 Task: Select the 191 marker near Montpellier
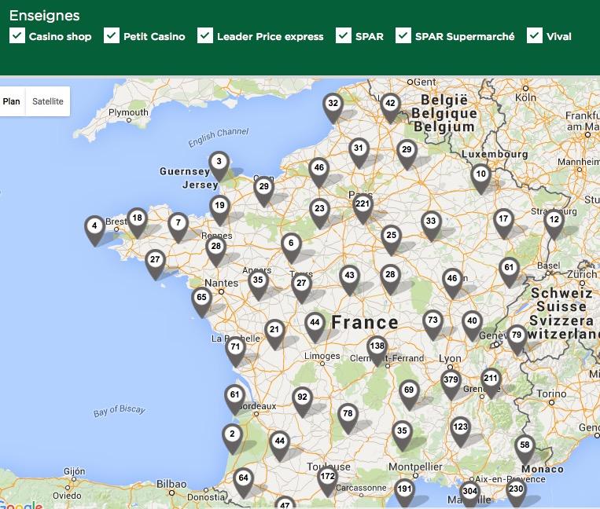click(x=404, y=493)
